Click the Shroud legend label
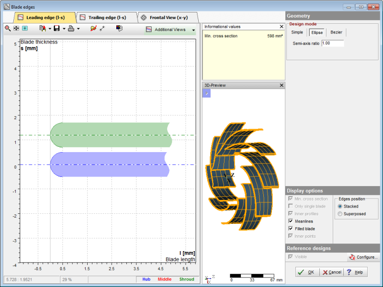Image resolution: width=383 pixels, height=287 pixels. click(187, 279)
